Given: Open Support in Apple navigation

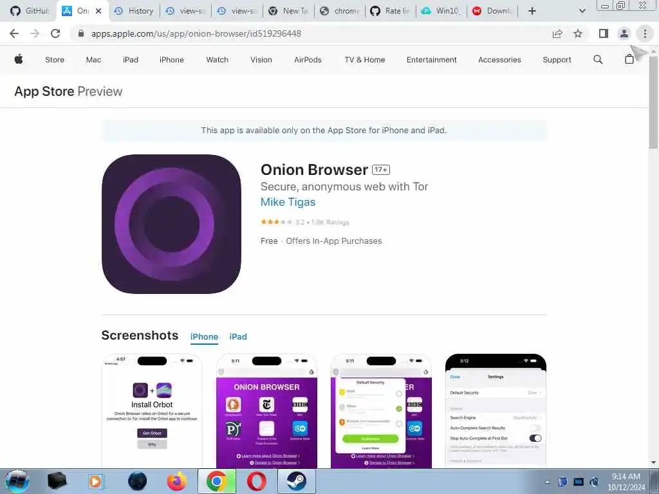Looking at the screenshot, I should coord(557,60).
